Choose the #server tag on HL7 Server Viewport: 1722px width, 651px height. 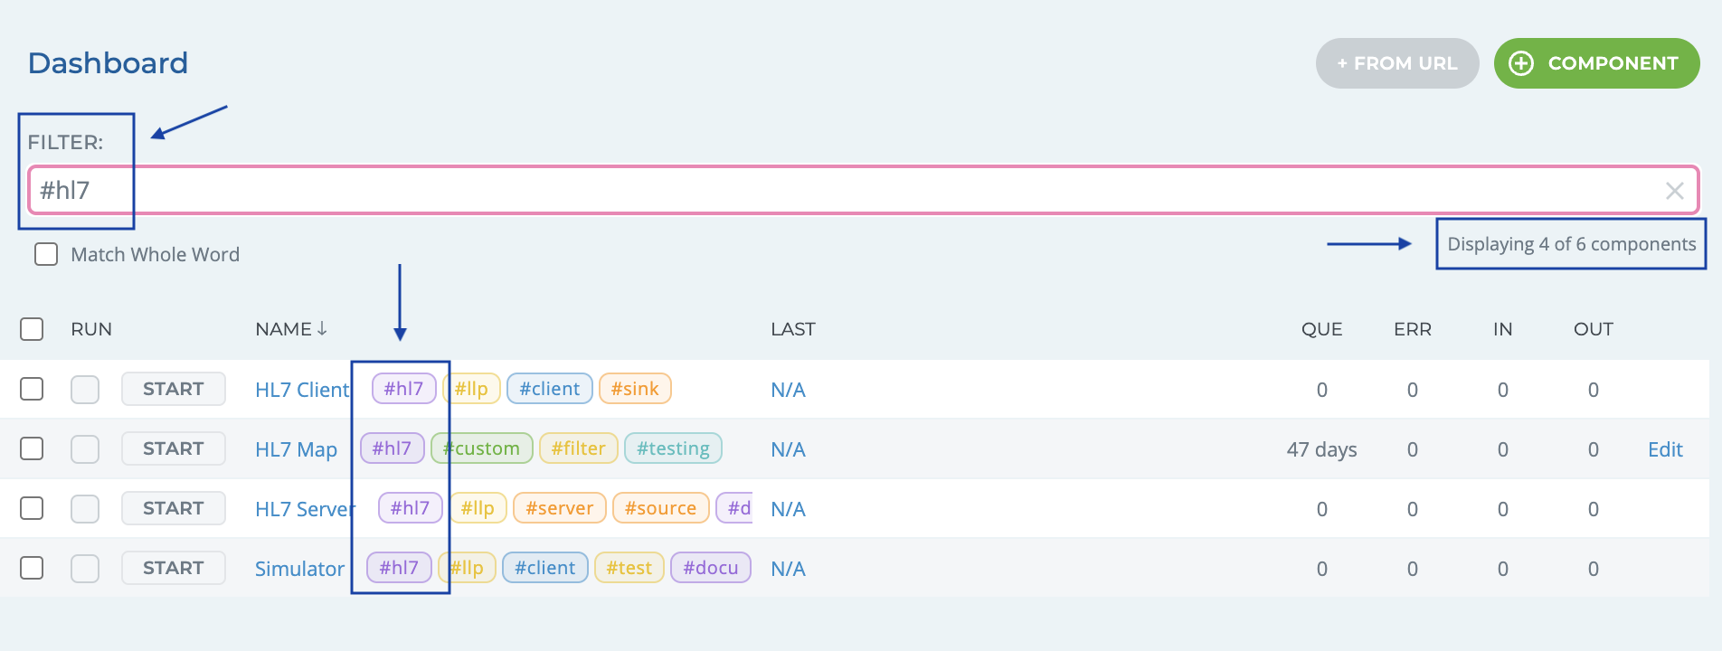click(x=559, y=508)
